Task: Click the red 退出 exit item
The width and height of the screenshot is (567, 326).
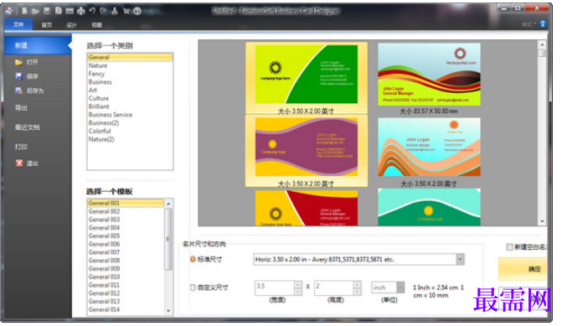Action: [x=27, y=163]
